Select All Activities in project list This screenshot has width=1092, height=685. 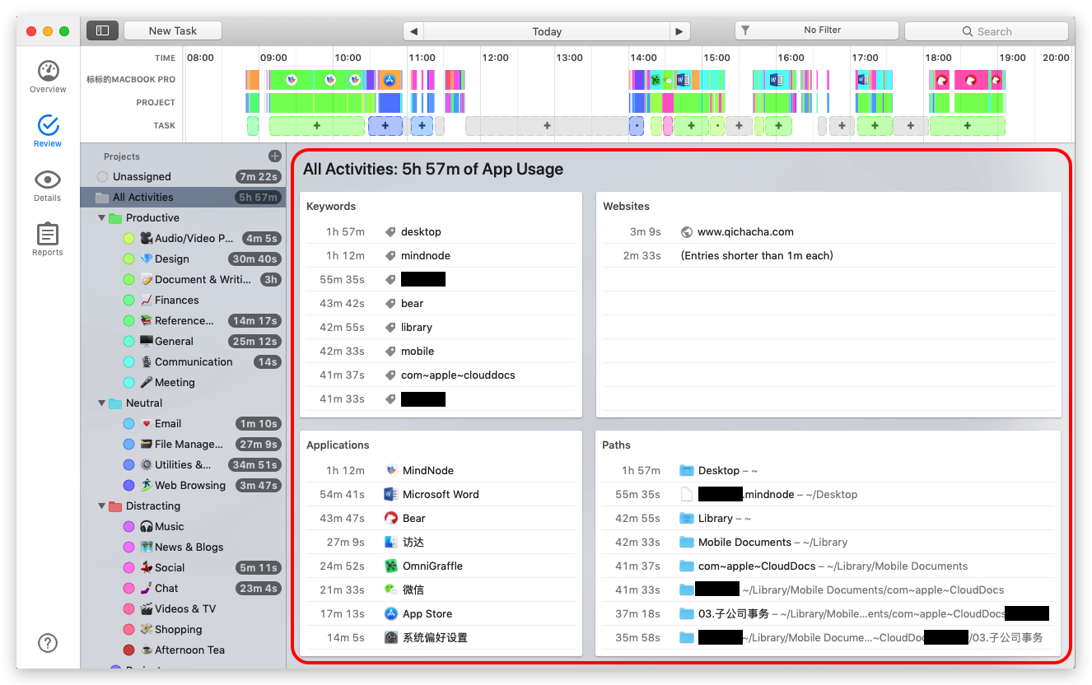[x=142, y=198]
